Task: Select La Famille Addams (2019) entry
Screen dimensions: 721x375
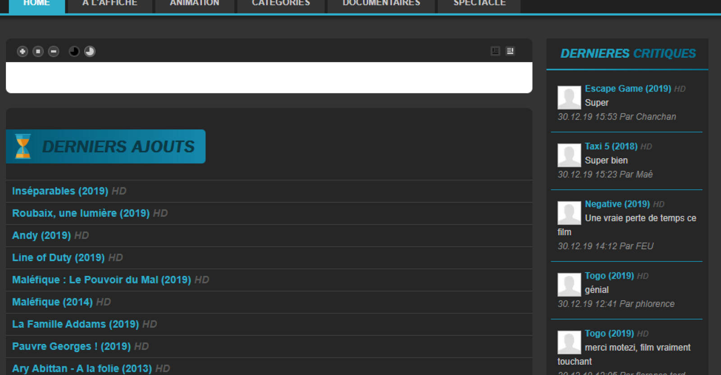Action: click(75, 324)
